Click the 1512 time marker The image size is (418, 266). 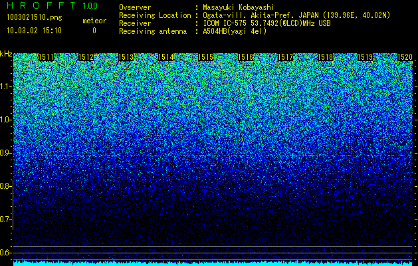86,57
